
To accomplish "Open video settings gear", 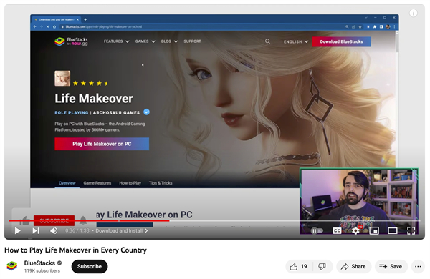I will (355, 231).
